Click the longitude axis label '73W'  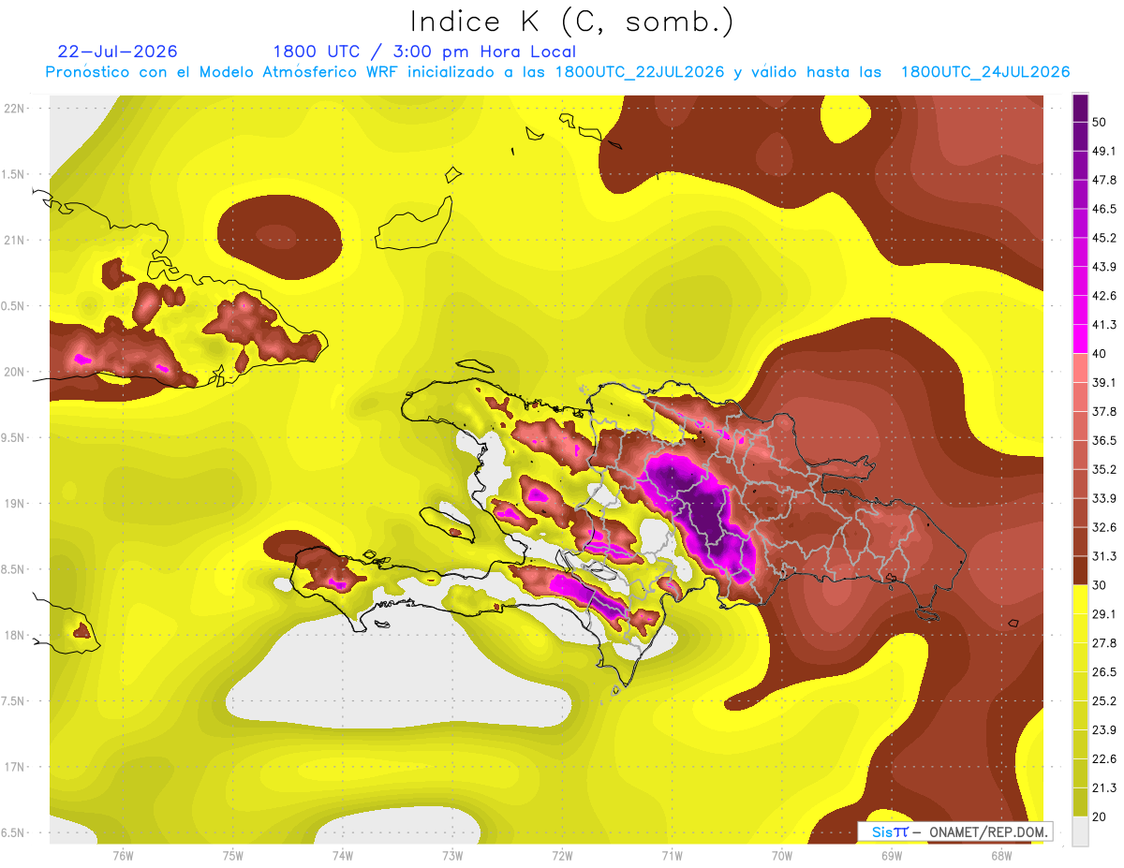pyautogui.click(x=452, y=855)
